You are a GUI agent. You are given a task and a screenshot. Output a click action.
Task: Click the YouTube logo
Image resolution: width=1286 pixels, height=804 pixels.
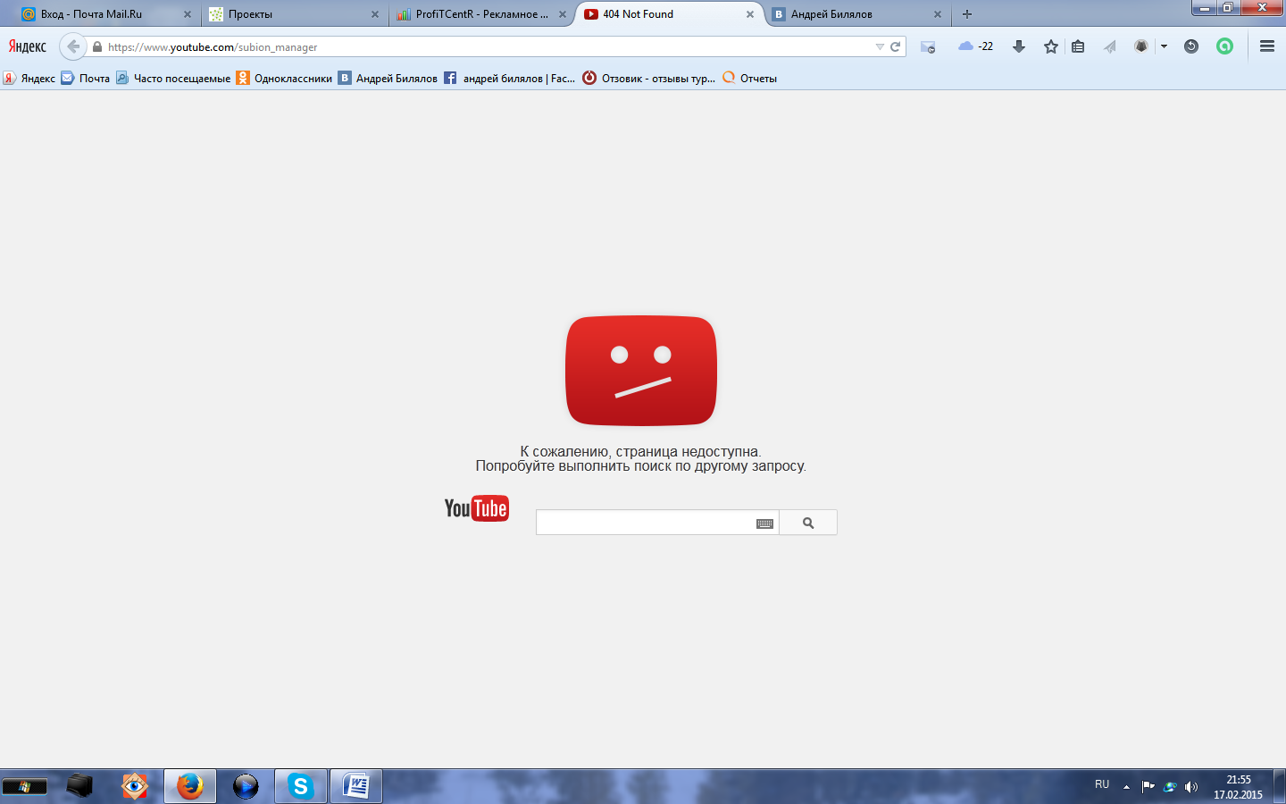[x=477, y=508]
